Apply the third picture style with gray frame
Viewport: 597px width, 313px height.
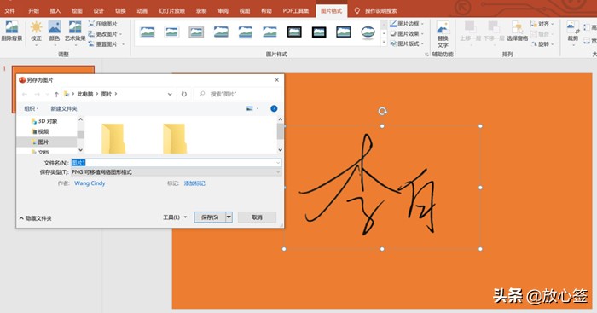click(196, 32)
